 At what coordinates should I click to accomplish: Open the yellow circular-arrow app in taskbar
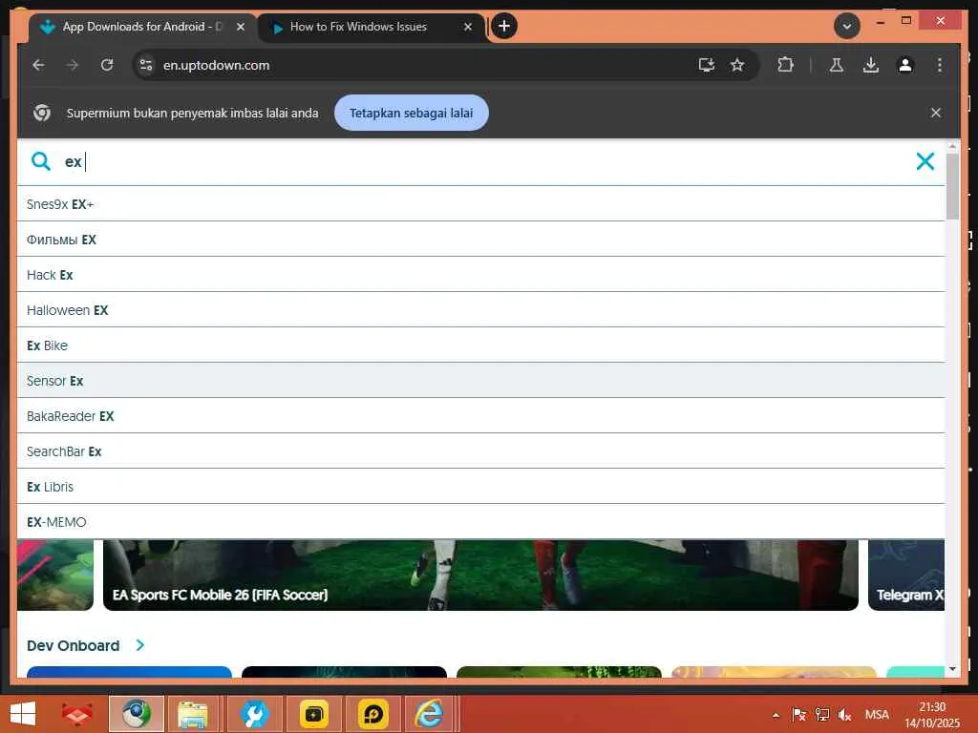[373, 714]
